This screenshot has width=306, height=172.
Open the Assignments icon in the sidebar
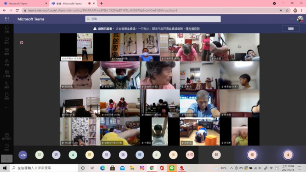click(x=7, y=63)
